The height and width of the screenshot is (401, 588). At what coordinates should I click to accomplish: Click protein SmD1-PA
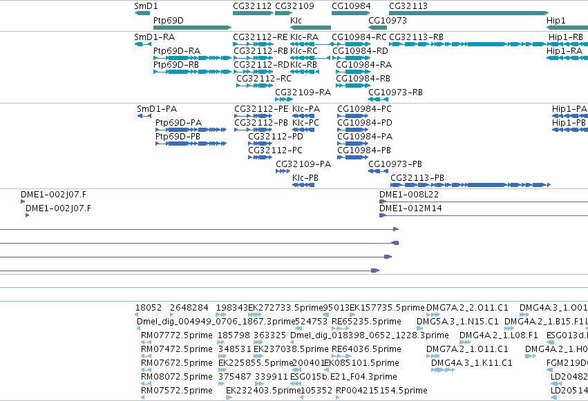tap(157, 109)
